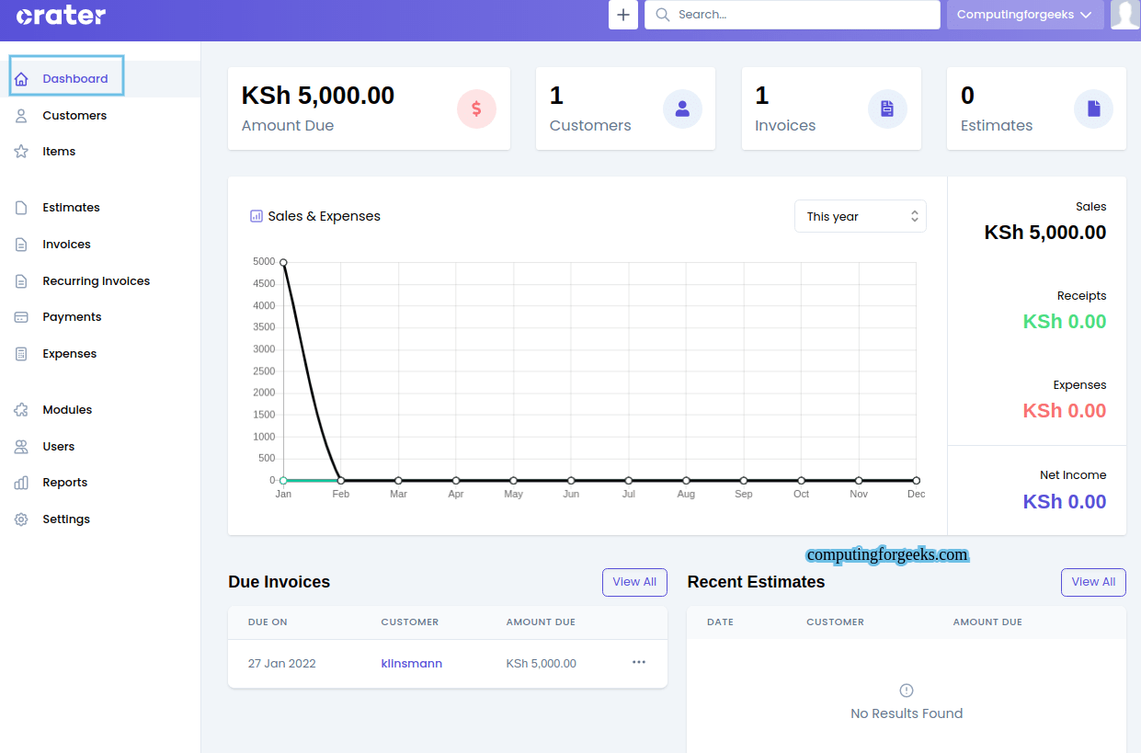
Task: Click the Customers card person icon
Action: (x=682, y=108)
